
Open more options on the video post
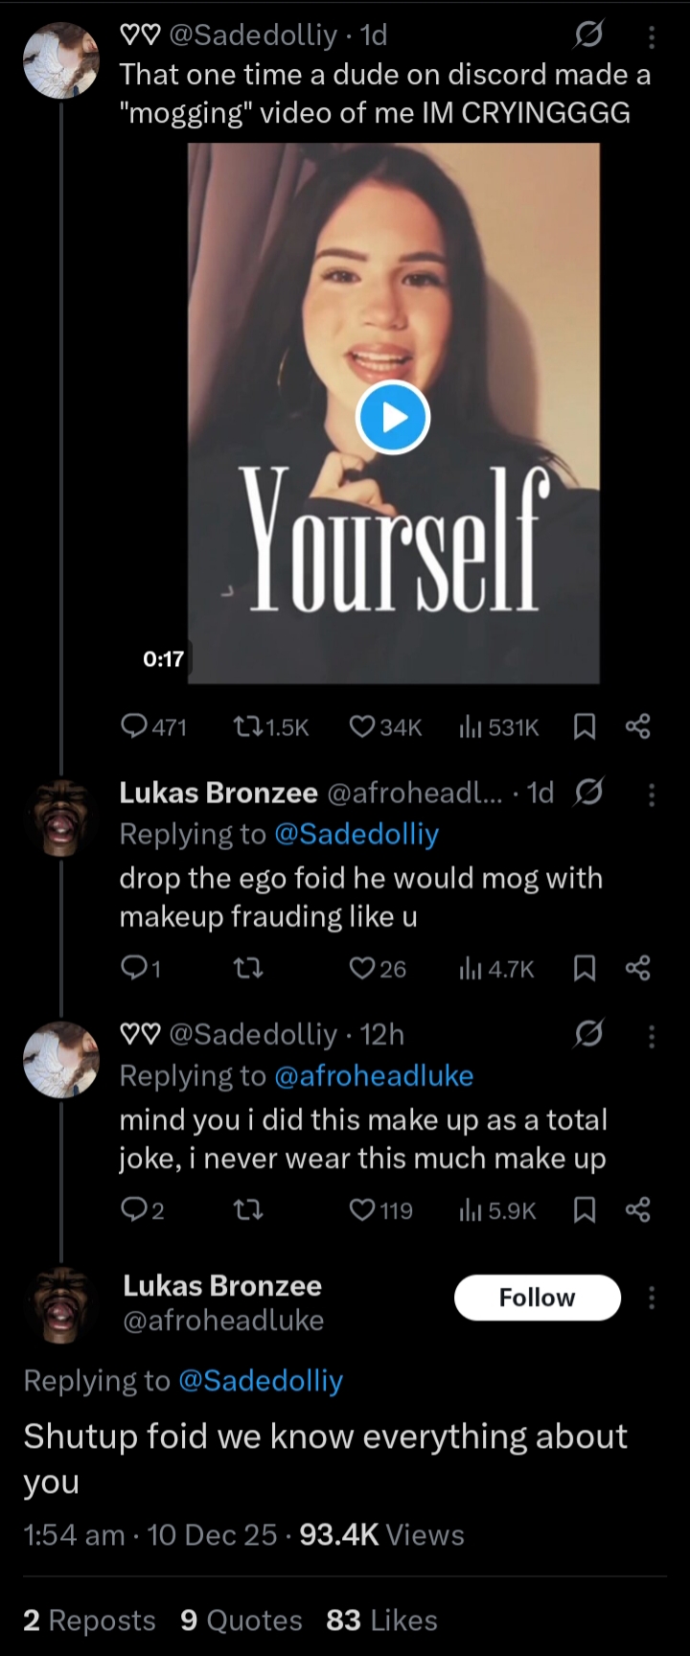[x=652, y=37]
